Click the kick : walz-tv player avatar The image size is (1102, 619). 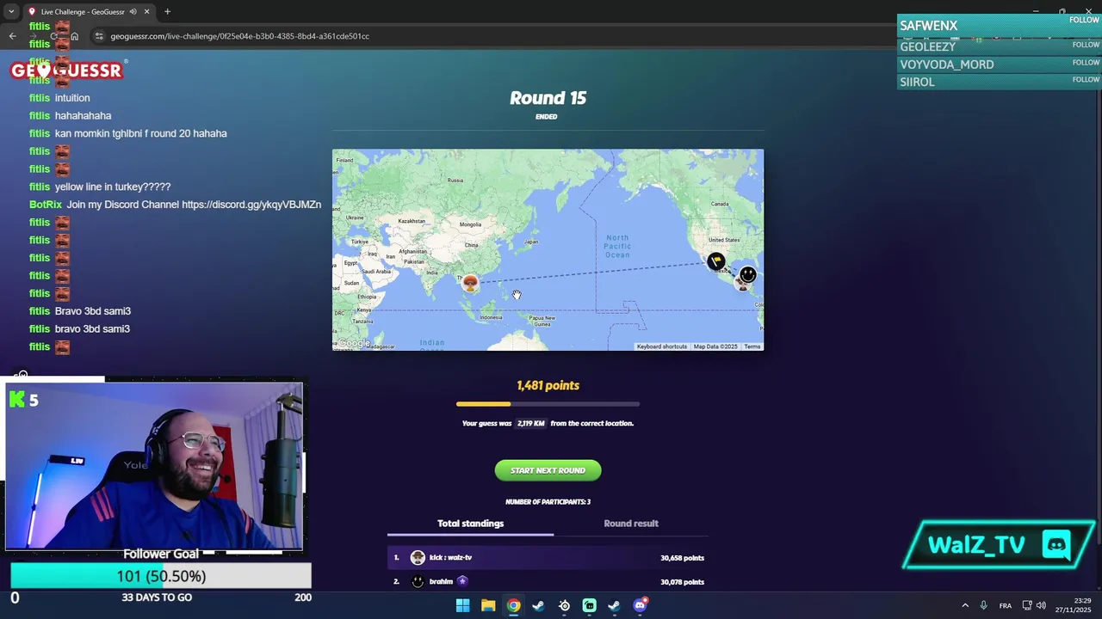pyautogui.click(x=418, y=557)
